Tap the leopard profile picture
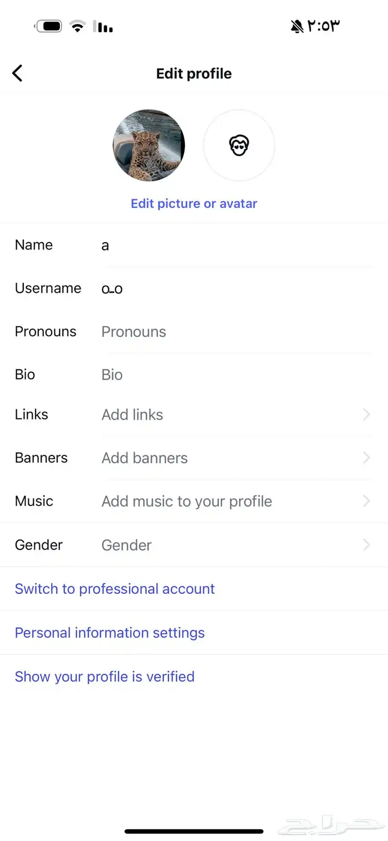The image size is (388, 841). [149, 145]
